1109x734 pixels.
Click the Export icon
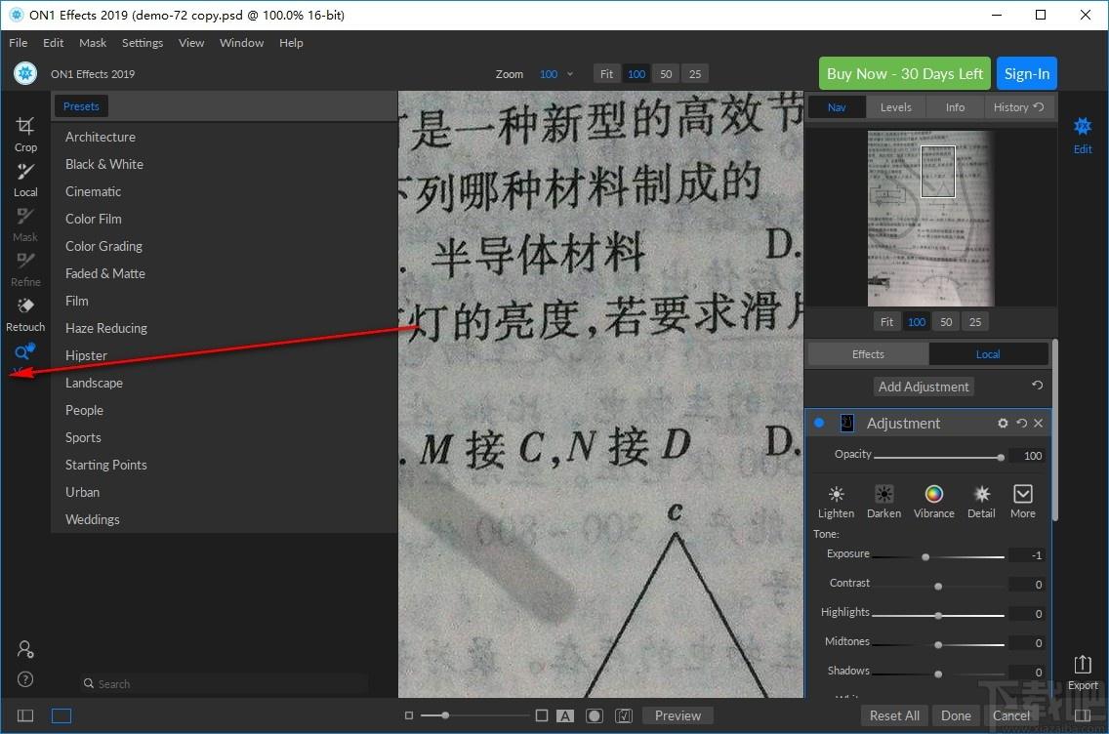click(1082, 672)
